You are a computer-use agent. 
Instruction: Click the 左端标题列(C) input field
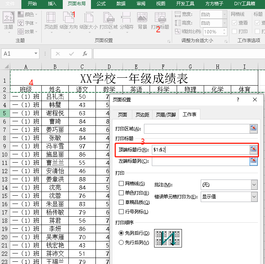point(201,161)
